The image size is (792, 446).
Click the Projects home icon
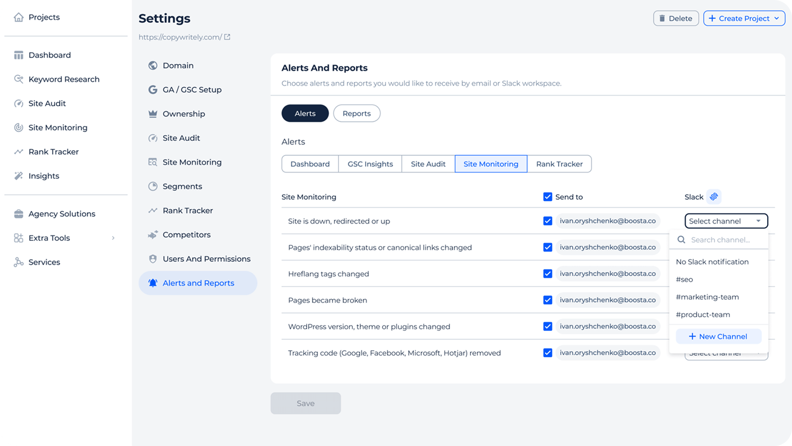coord(18,17)
